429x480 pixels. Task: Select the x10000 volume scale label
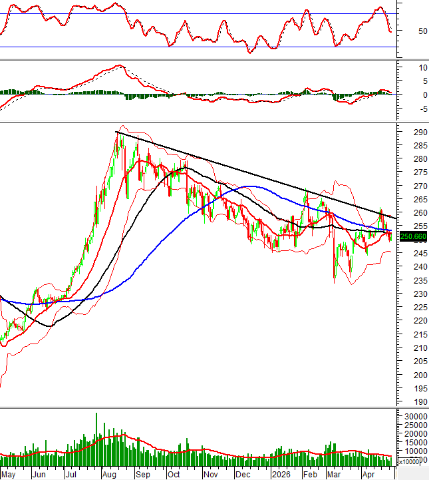(409, 461)
